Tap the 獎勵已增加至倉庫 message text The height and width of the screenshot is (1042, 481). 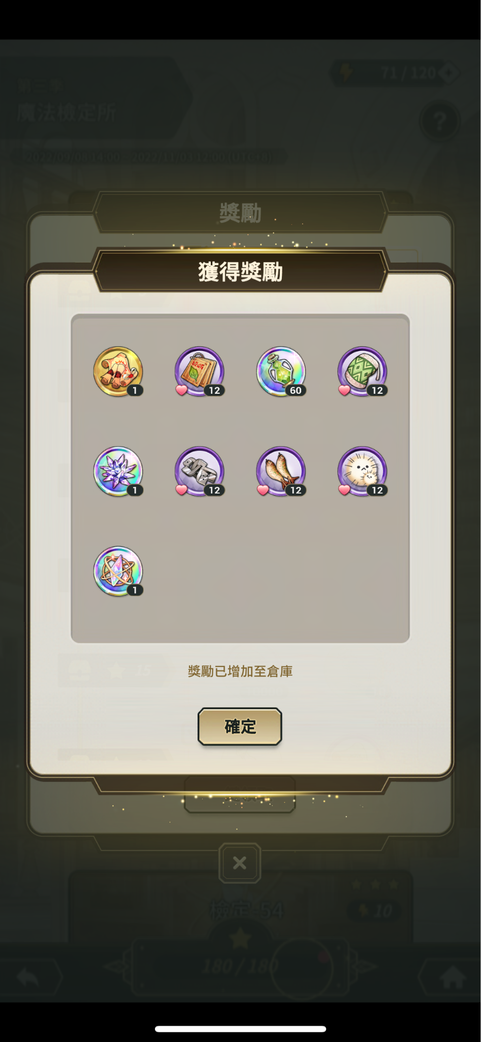[x=240, y=671]
